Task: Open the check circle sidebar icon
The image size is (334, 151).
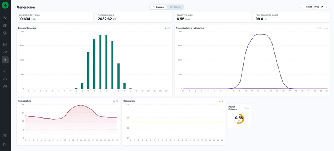Action: coord(5,86)
